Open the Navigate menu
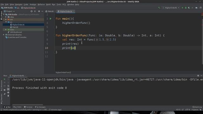The width and height of the screenshot is (203, 114). pos(19,4)
